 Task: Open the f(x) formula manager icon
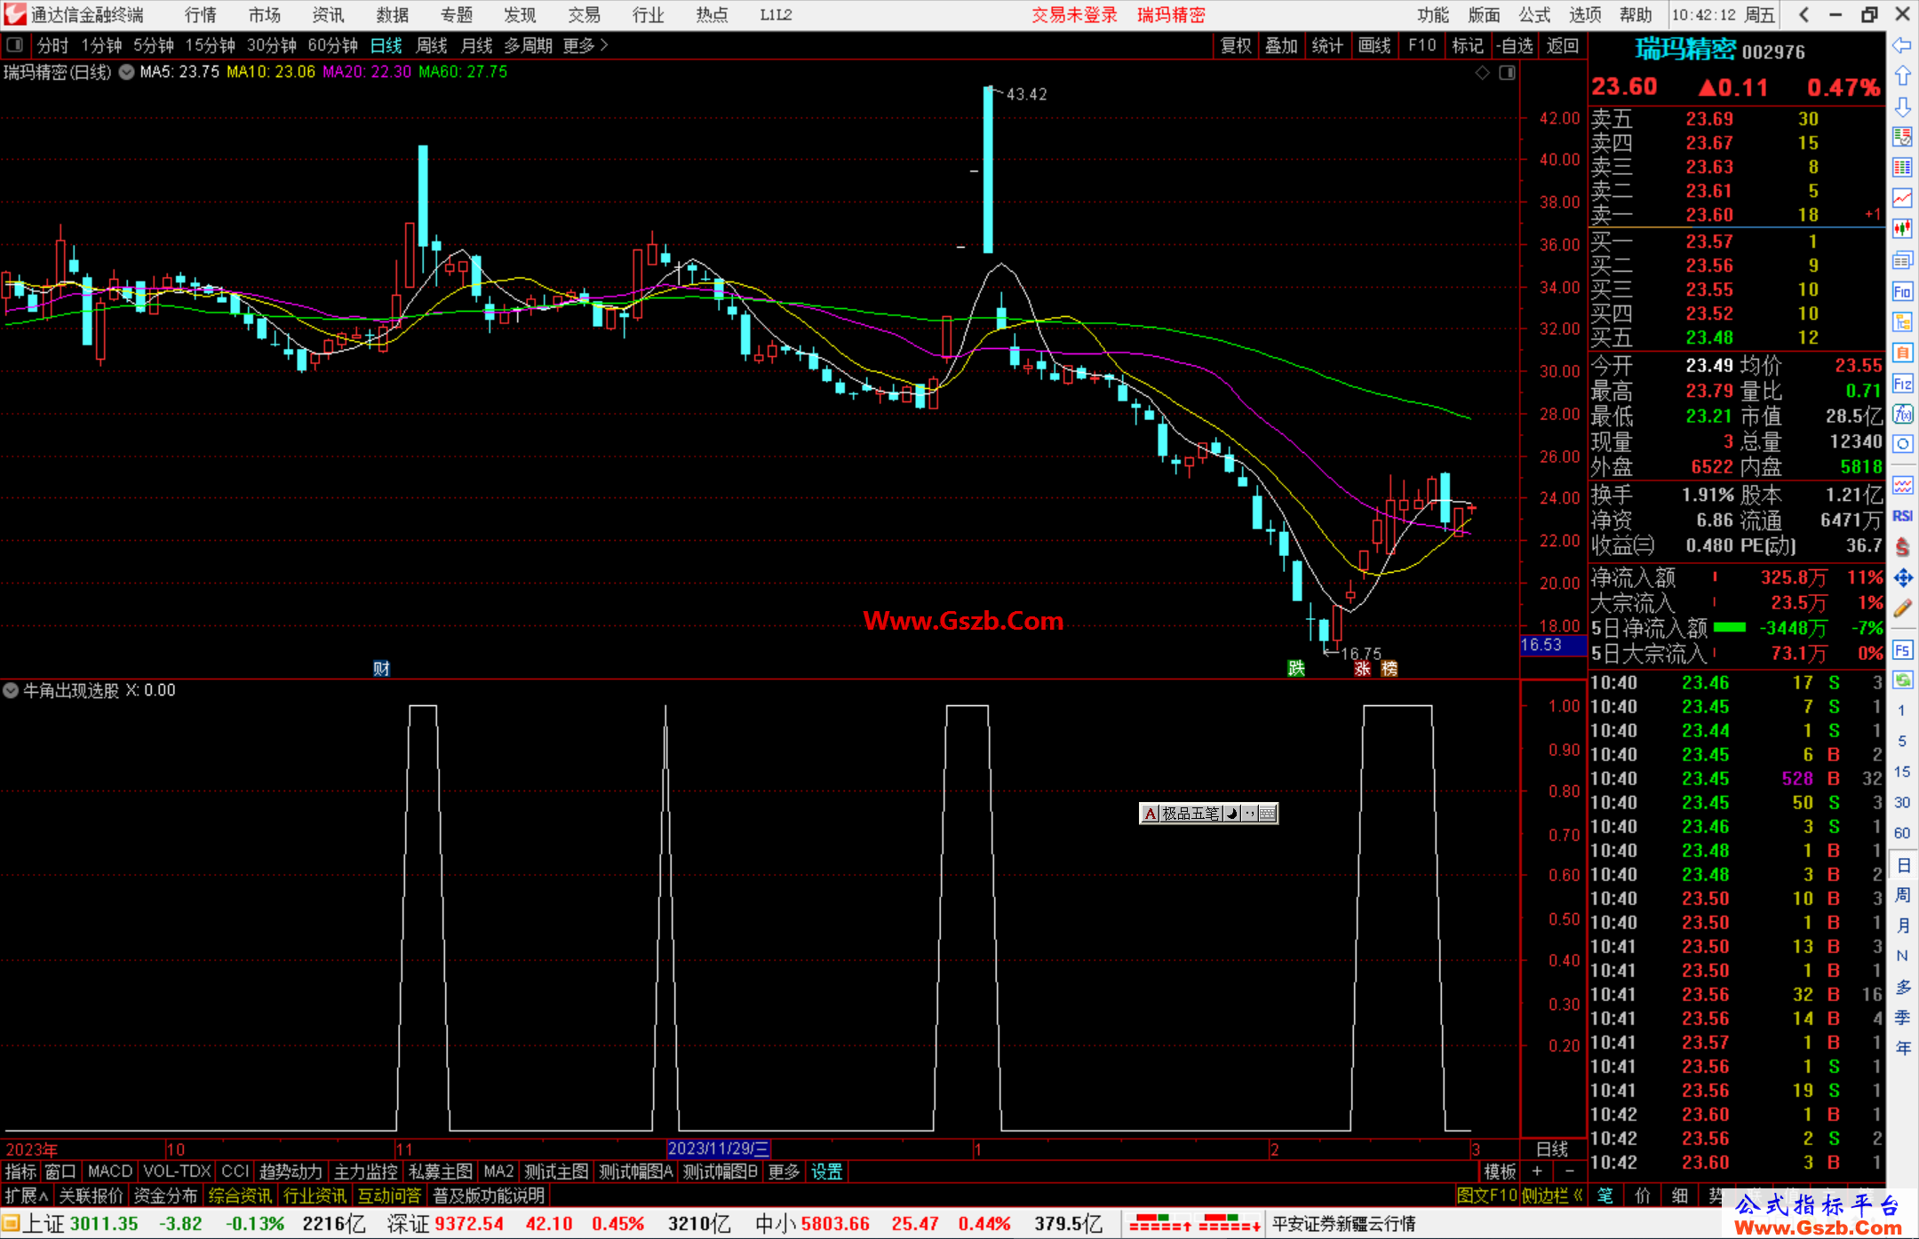[1902, 414]
